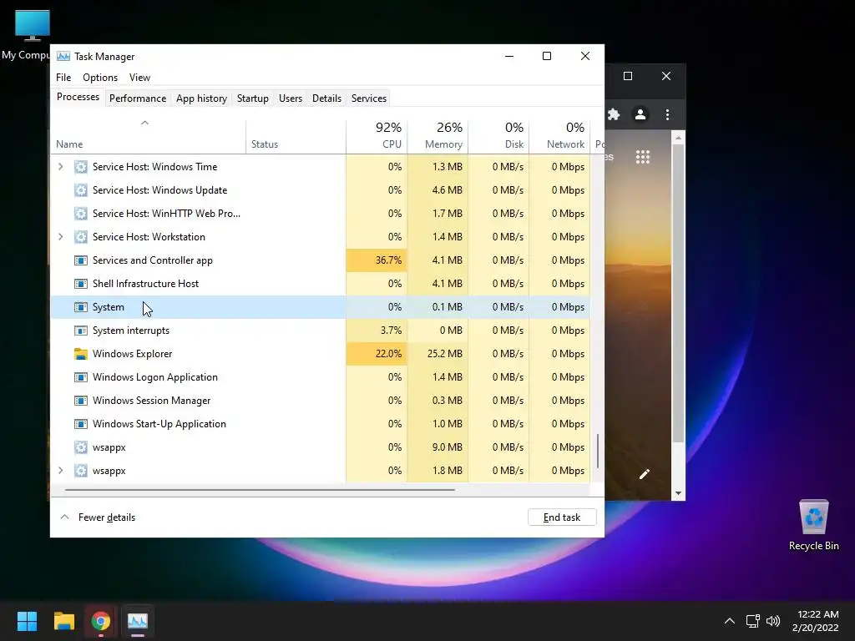The width and height of the screenshot is (855, 641).
Task: Click the Chrome window scroll up arrow
Action: 678,138
